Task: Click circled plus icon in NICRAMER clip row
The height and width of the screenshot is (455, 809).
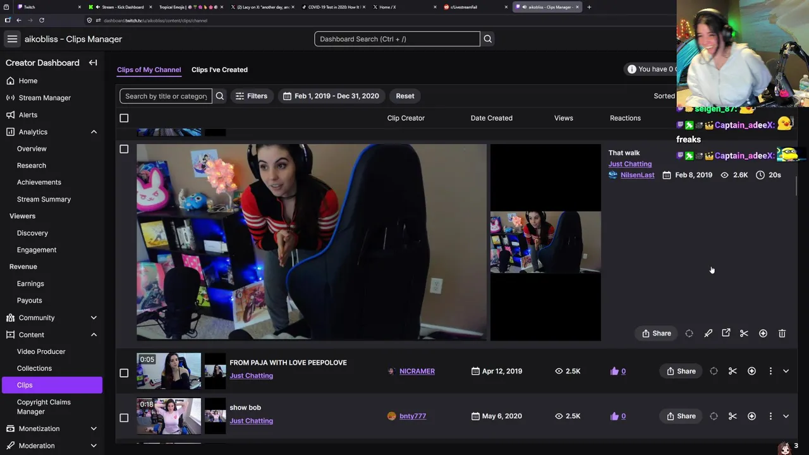Action: click(751, 371)
